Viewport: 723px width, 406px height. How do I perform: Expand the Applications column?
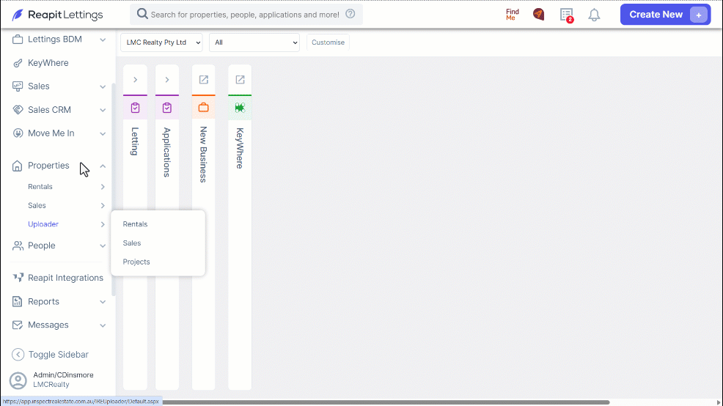coord(167,80)
